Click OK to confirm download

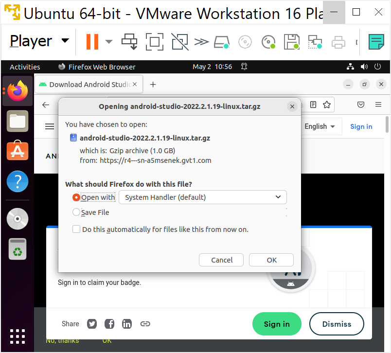click(x=271, y=260)
